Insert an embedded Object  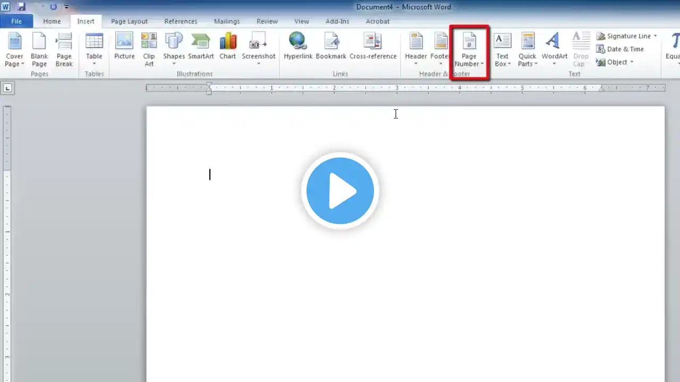612,62
